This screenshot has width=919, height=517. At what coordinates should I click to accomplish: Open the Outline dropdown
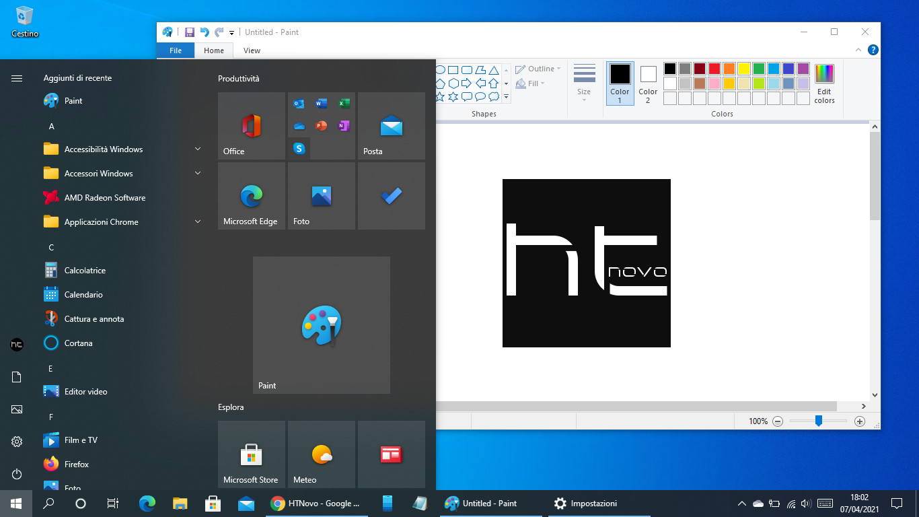tap(538, 68)
